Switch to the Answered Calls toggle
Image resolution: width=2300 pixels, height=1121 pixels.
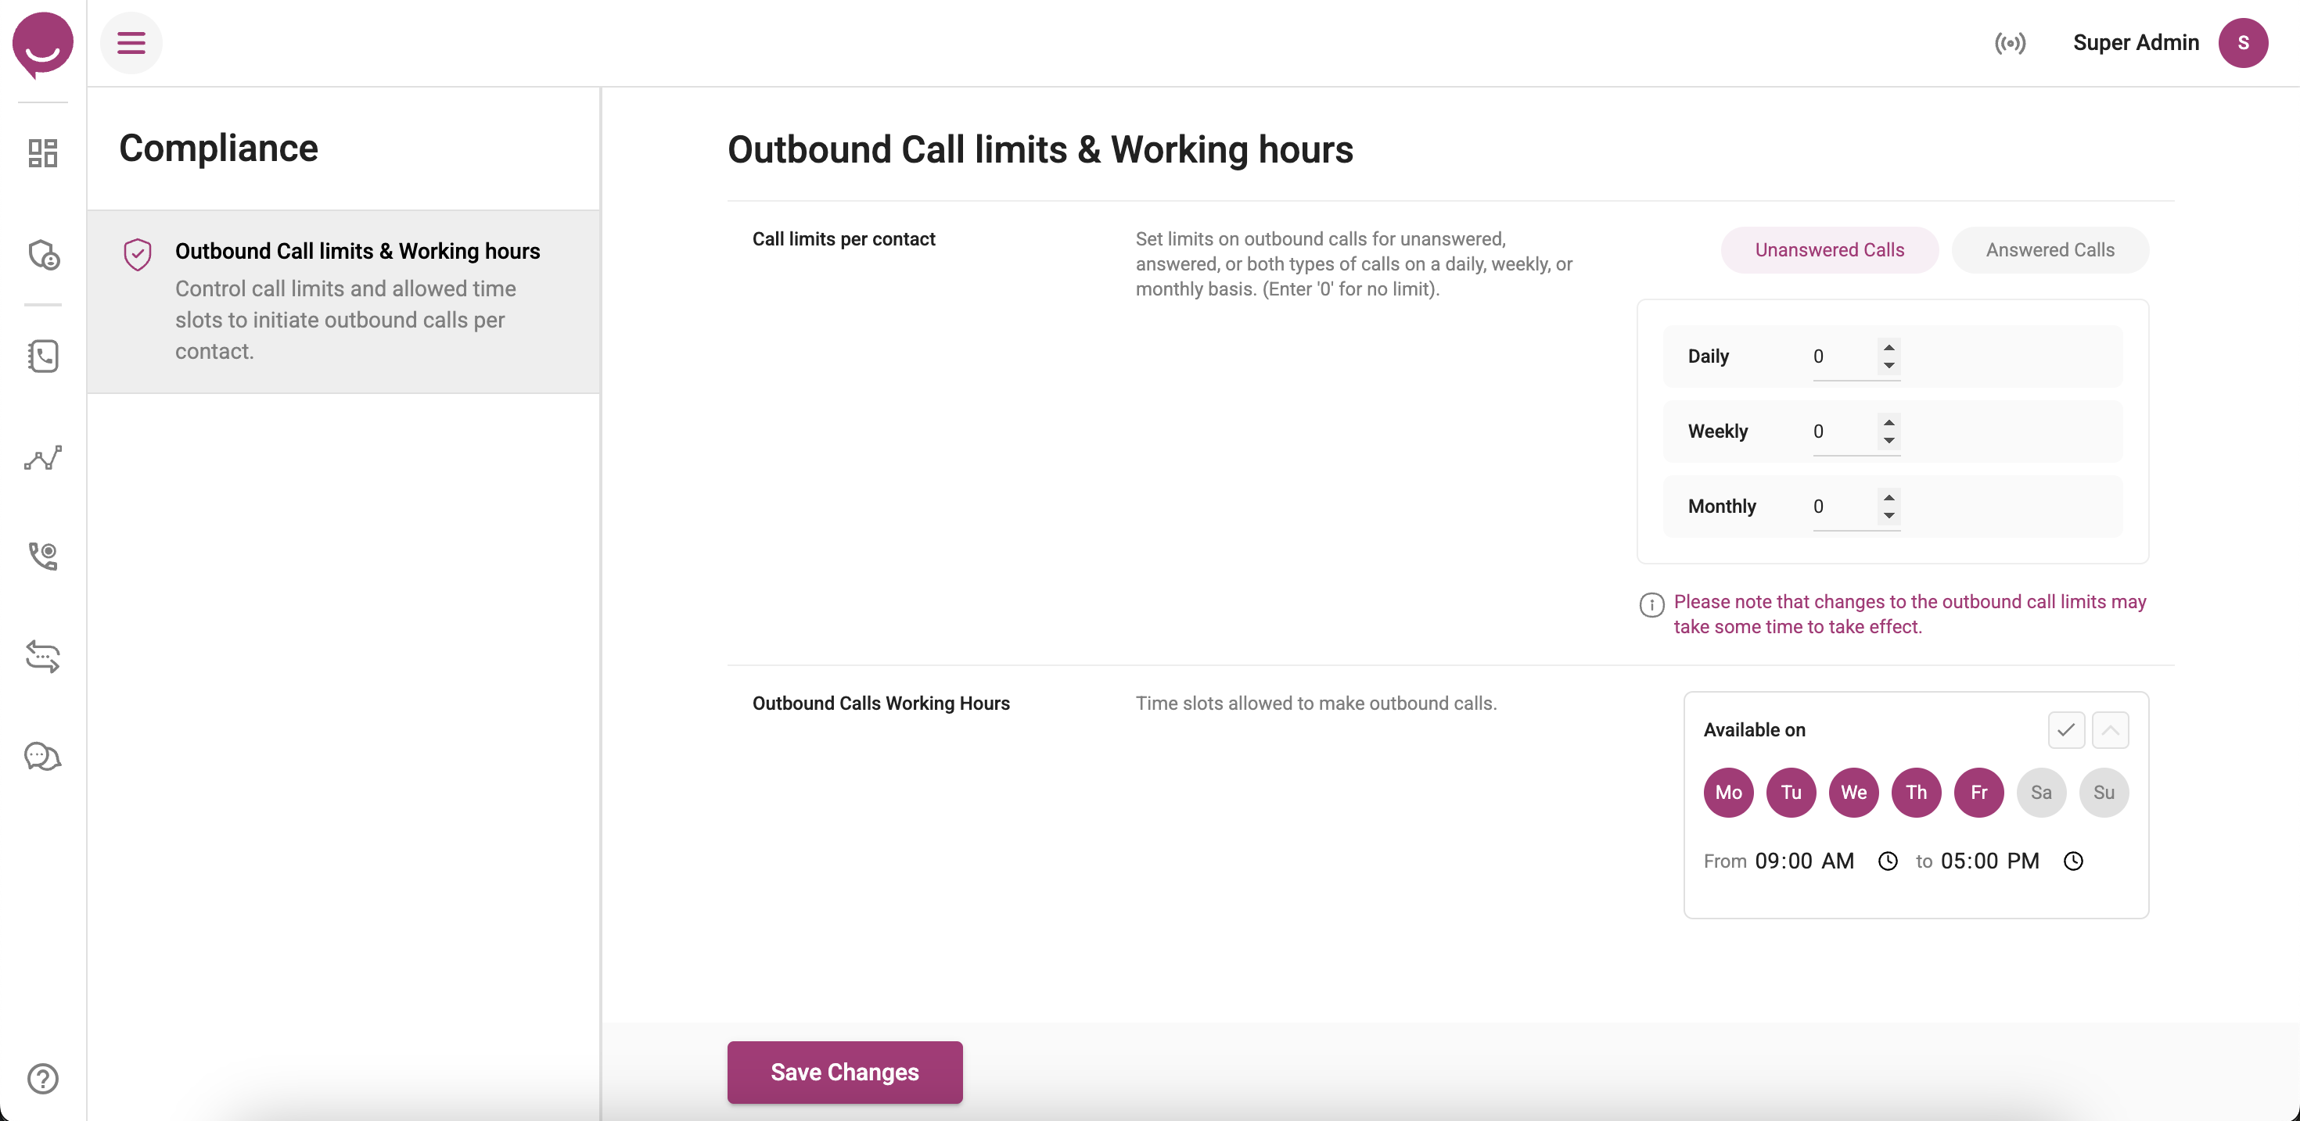point(2050,250)
